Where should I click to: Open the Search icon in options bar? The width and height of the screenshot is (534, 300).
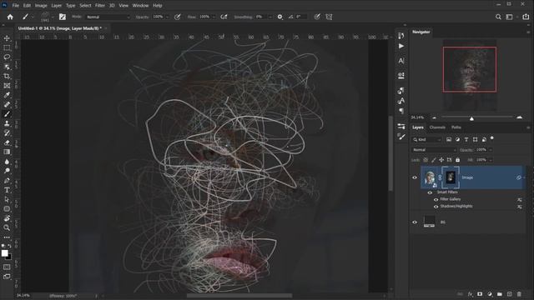(498, 17)
